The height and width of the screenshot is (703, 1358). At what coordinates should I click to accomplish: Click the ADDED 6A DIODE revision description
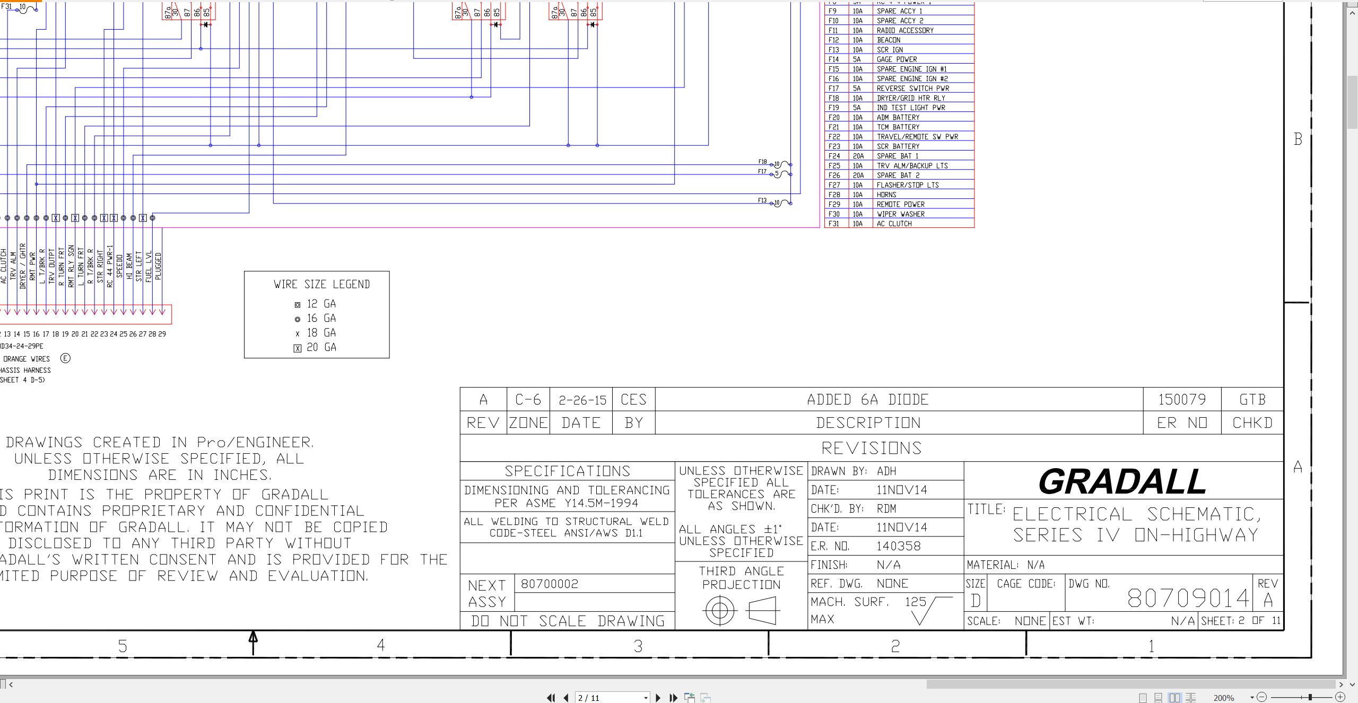point(868,399)
